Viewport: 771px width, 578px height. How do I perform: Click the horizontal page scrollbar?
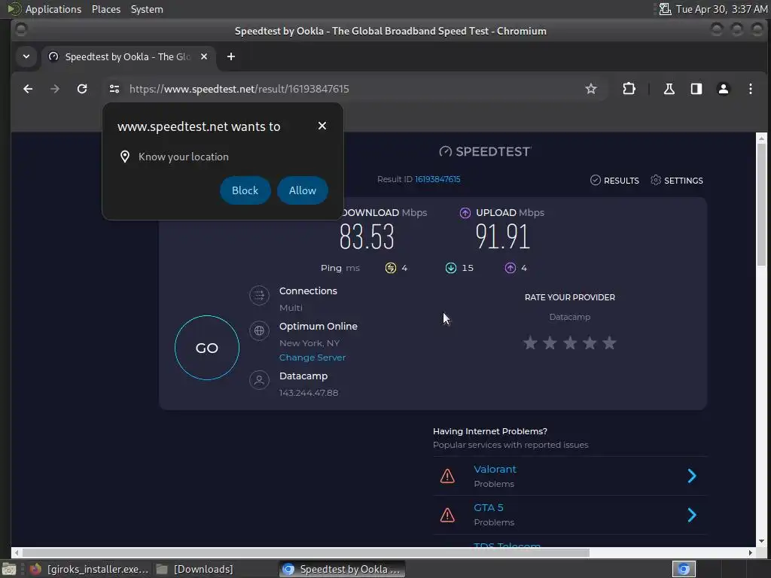(306, 552)
